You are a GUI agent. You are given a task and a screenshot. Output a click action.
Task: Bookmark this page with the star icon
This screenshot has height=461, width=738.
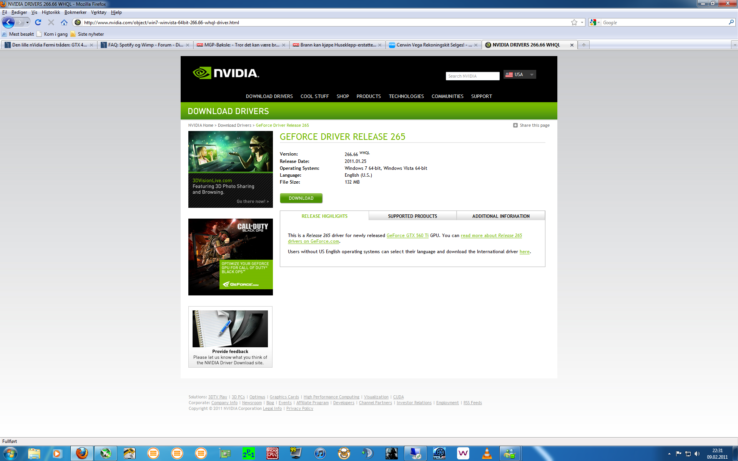(x=574, y=22)
